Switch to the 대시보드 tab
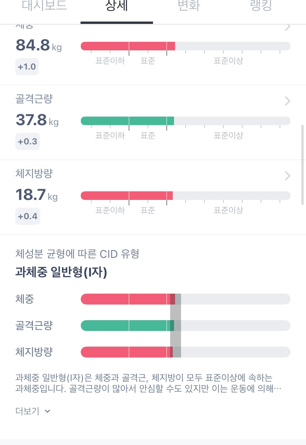The image size is (306, 445). (44, 6)
